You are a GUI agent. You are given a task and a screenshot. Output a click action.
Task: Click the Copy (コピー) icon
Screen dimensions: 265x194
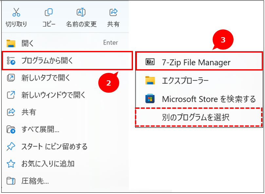pyautogui.click(x=49, y=12)
